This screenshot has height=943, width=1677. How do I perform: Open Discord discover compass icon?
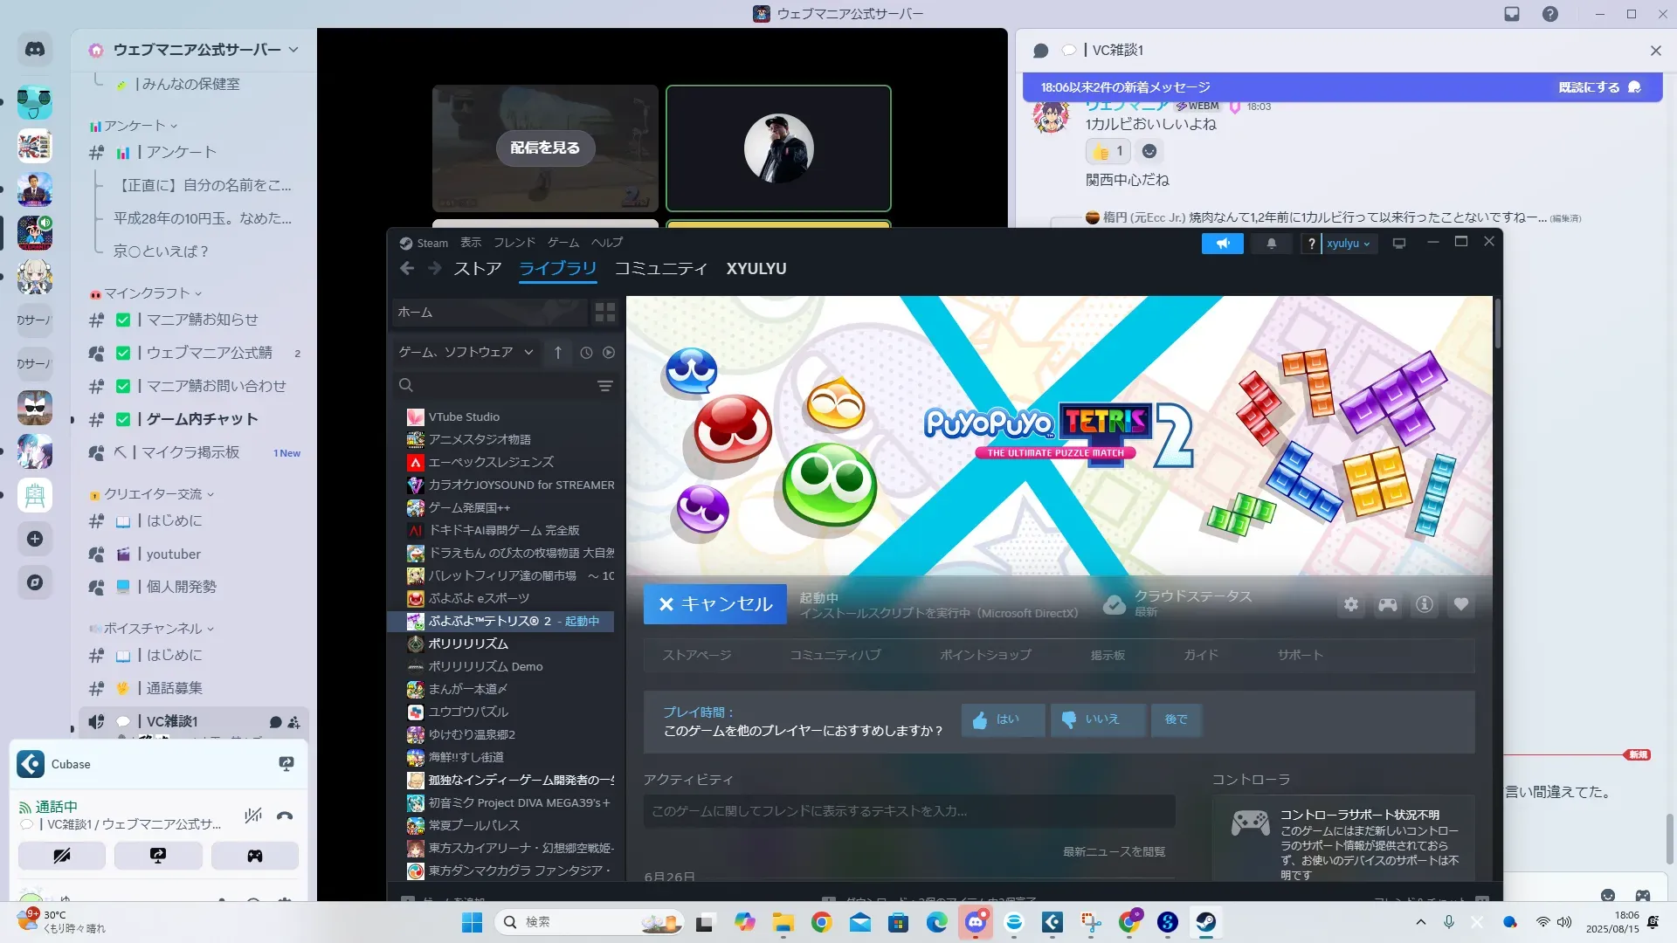(35, 582)
